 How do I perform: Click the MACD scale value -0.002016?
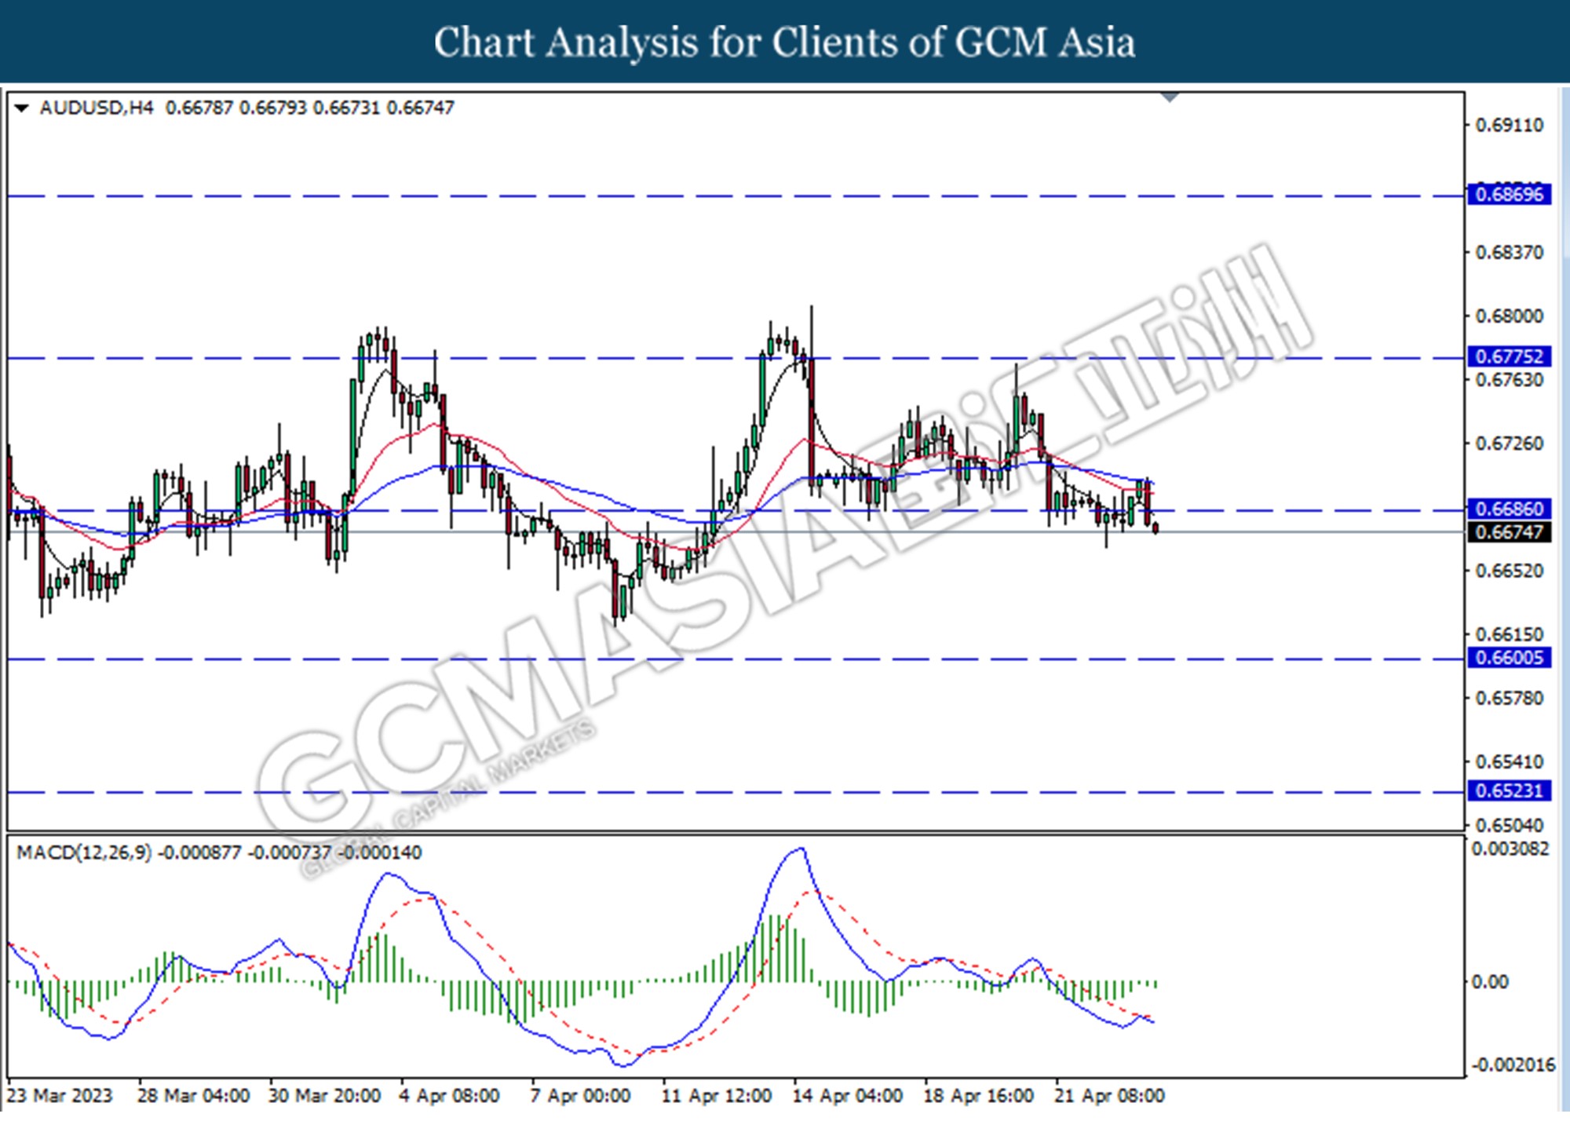coord(1512,1064)
